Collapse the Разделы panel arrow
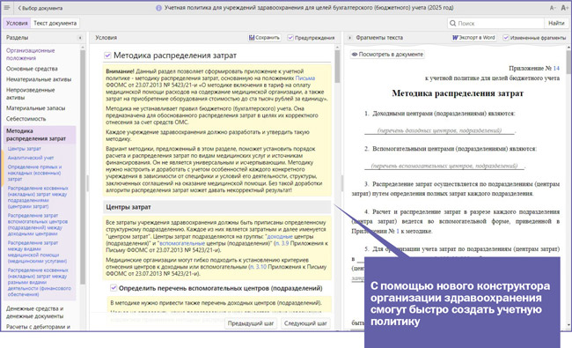The height and width of the screenshot is (348, 572). click(x=80, y=38)
